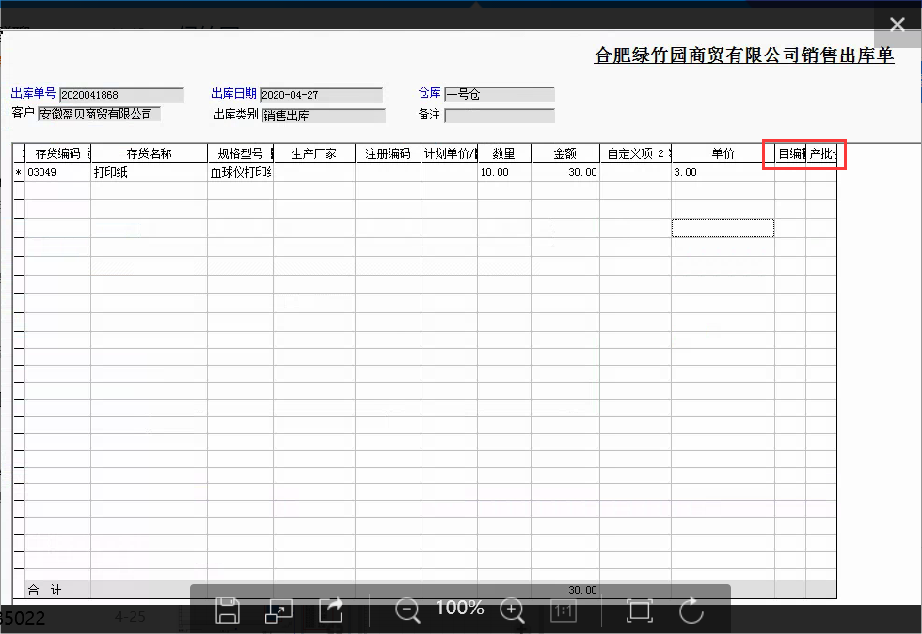Select the title 合肥绿竹园商贸有限公司销售出库单
The height and width of the screenshot is (634, 922).
pos(744,55)
